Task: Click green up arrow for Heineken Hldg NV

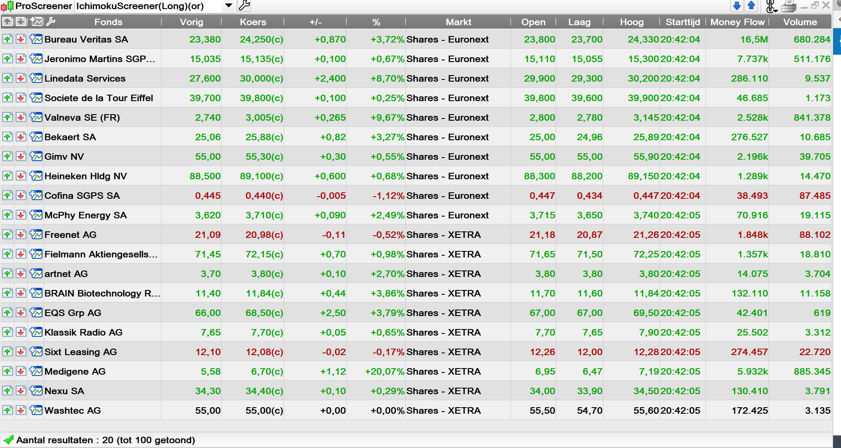Action: [7, 176]
